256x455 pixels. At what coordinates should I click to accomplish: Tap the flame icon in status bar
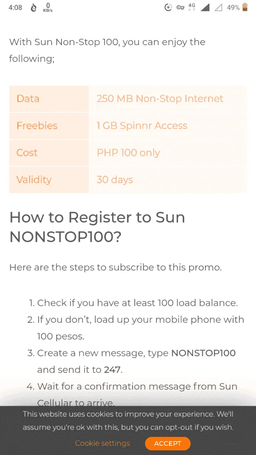tap(34, 8)
